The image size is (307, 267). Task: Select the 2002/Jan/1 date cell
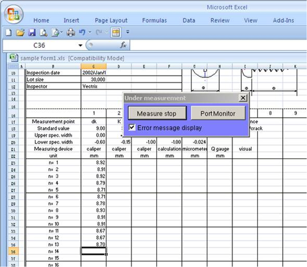pos(93,73)
